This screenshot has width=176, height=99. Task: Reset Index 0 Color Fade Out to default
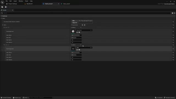[x=173, y=42]
